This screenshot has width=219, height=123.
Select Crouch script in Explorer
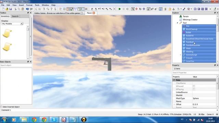coord(199,58)
